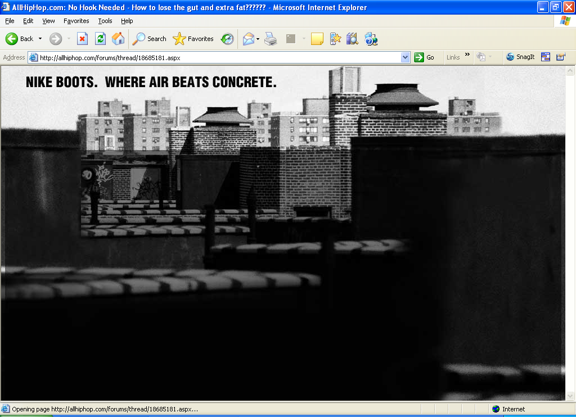Expand the Links toolbar chevron
Viewport: 576px width, 417px height.
pos(467,55)
